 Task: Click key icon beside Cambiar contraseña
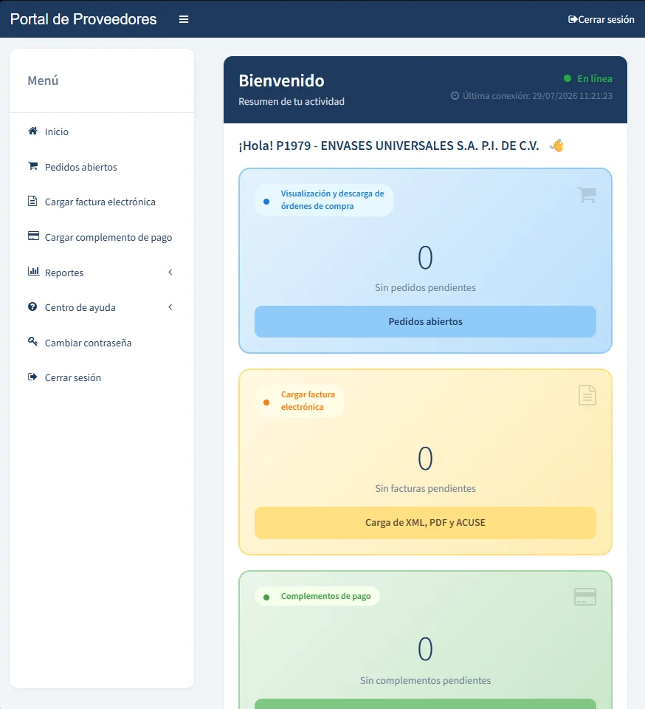point(32,341)
